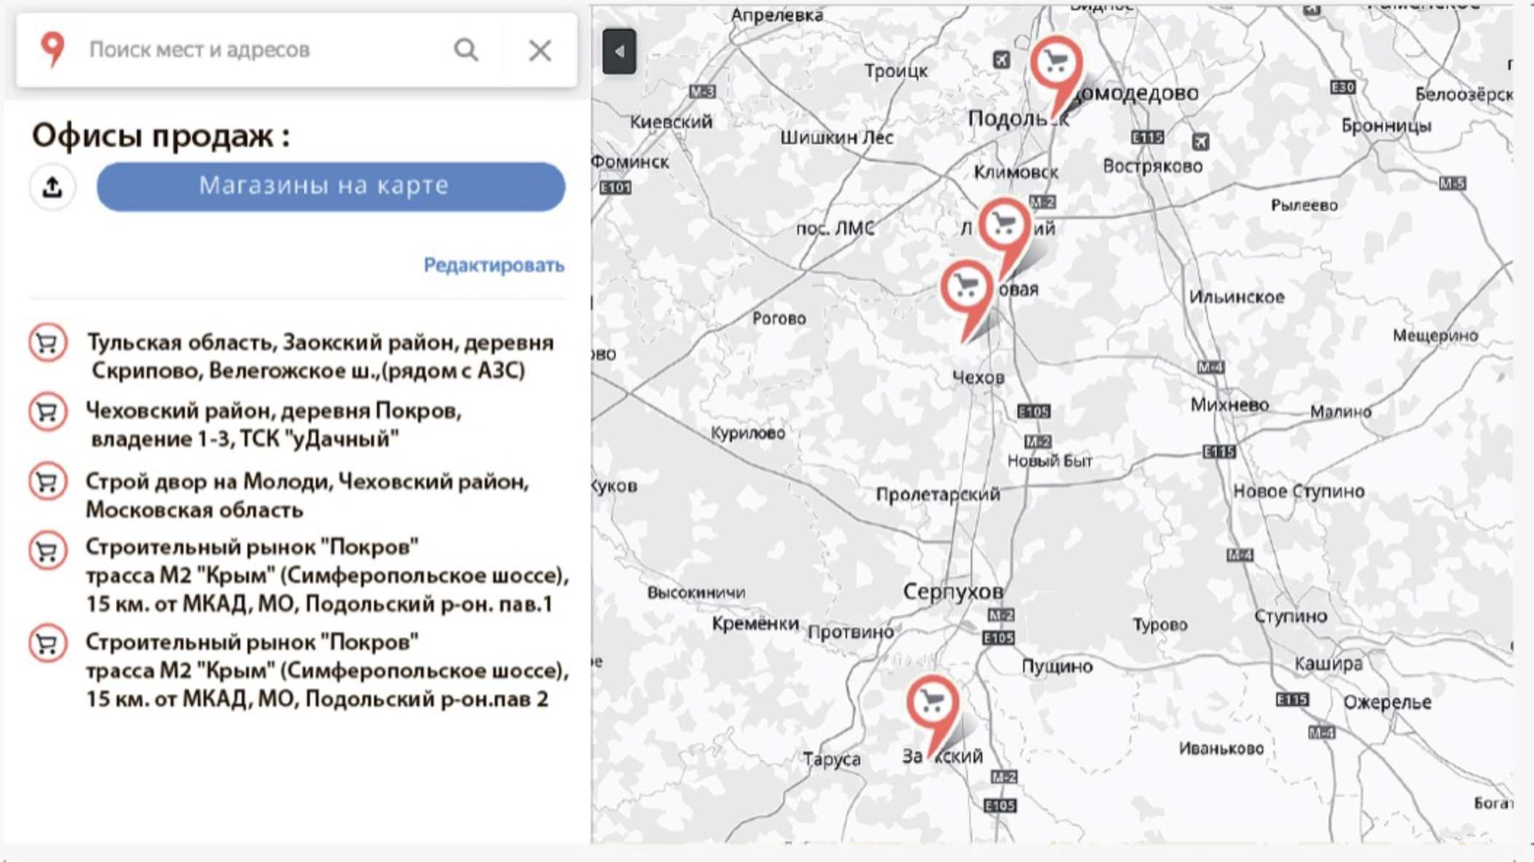Click the 'Протвино' label on map
This screenshot has height=862, width=1534.
coord(851,632)
